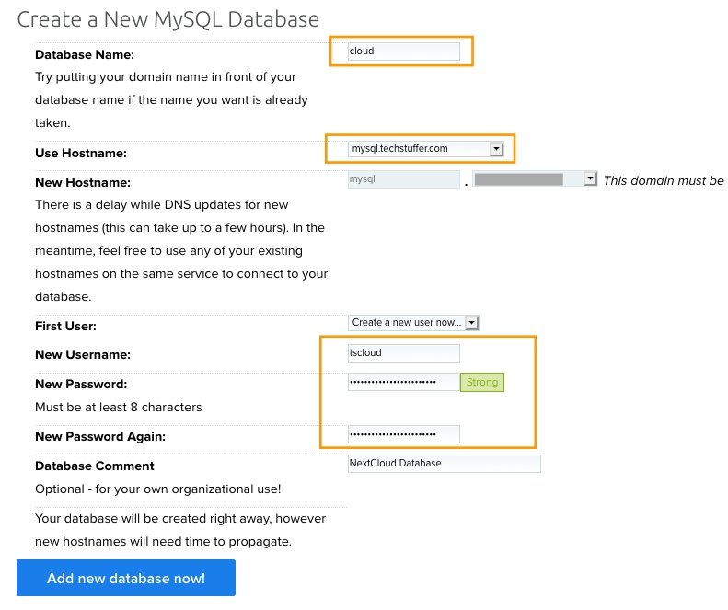
Task: Click the First User: label
Action: point(65,326)
